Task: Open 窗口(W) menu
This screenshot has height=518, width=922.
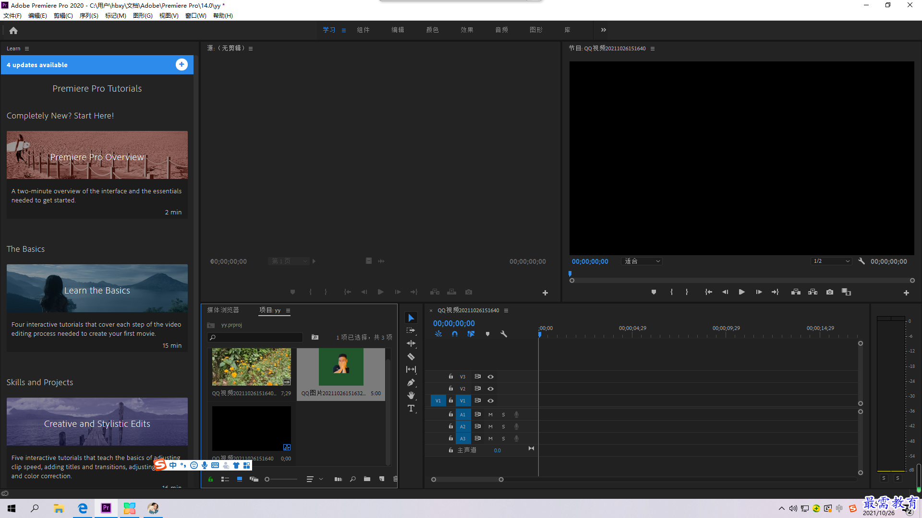Action: coord(196,16)
